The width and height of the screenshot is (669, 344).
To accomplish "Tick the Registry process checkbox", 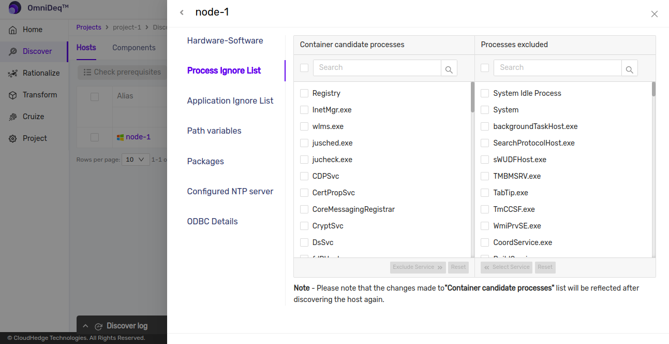I will (304, 93).
